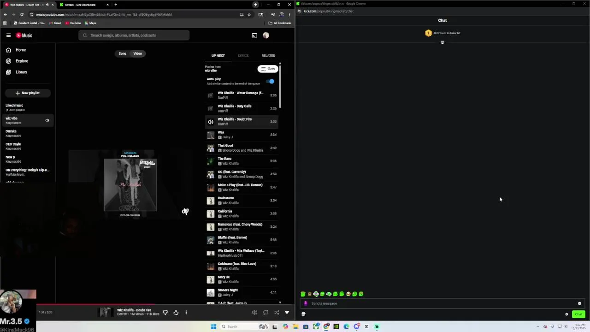The image size is (590, 332).
Task: Click Brainstorm thumbnail in the queue
Action: [x=211, y=201]
